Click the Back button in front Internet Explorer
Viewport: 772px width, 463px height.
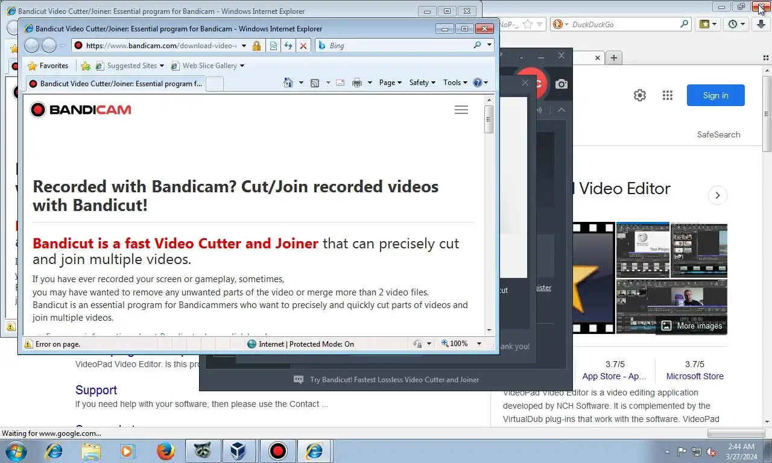[x=32, y=45]
